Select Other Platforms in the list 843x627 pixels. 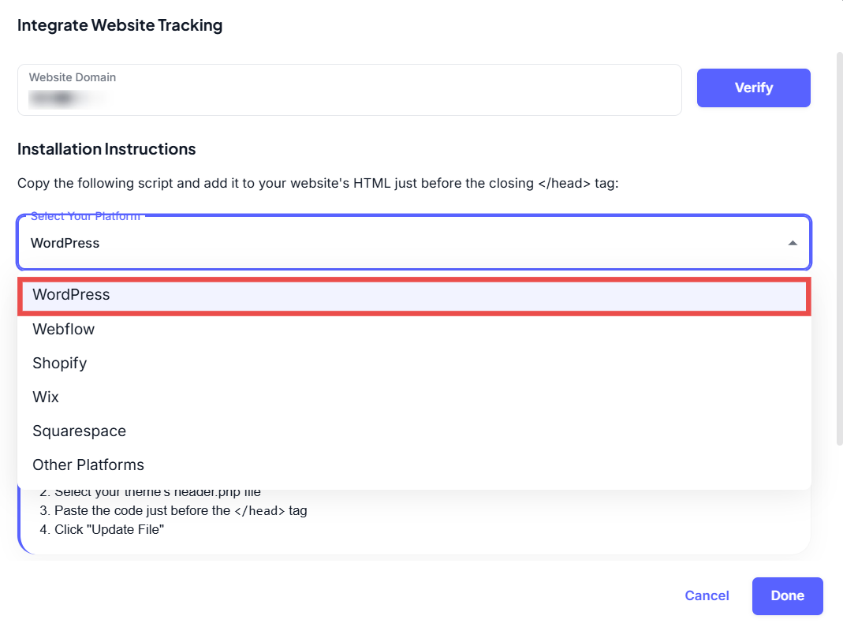[88, 465]
